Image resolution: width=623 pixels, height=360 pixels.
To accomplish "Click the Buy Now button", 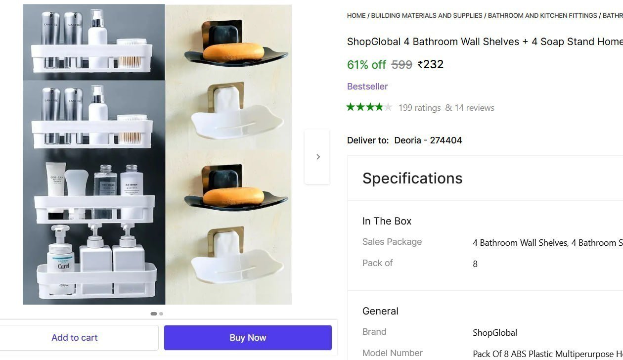I will point(248,338).
